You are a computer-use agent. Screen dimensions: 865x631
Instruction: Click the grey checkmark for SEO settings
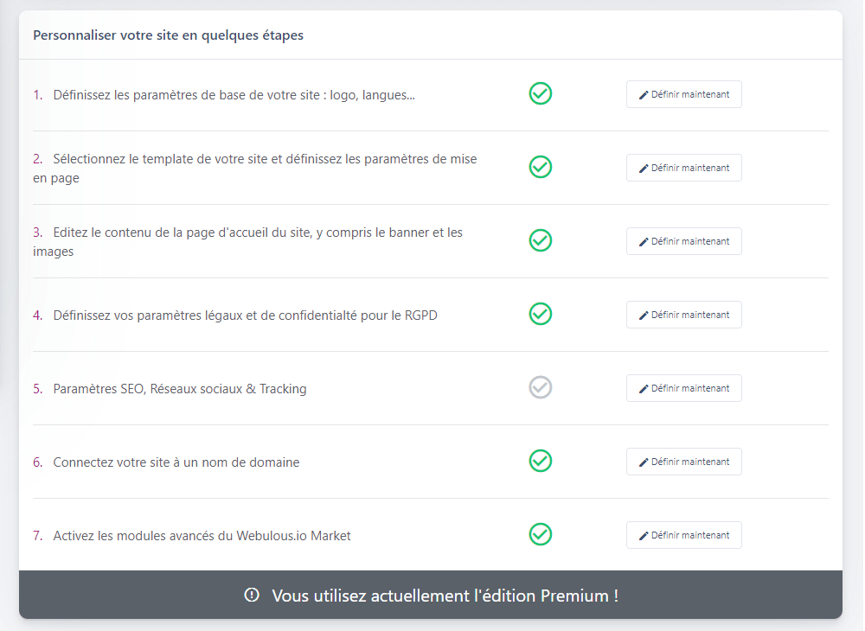541,387
